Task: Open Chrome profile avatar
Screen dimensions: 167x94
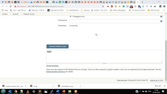Action: tap(160, 6)
